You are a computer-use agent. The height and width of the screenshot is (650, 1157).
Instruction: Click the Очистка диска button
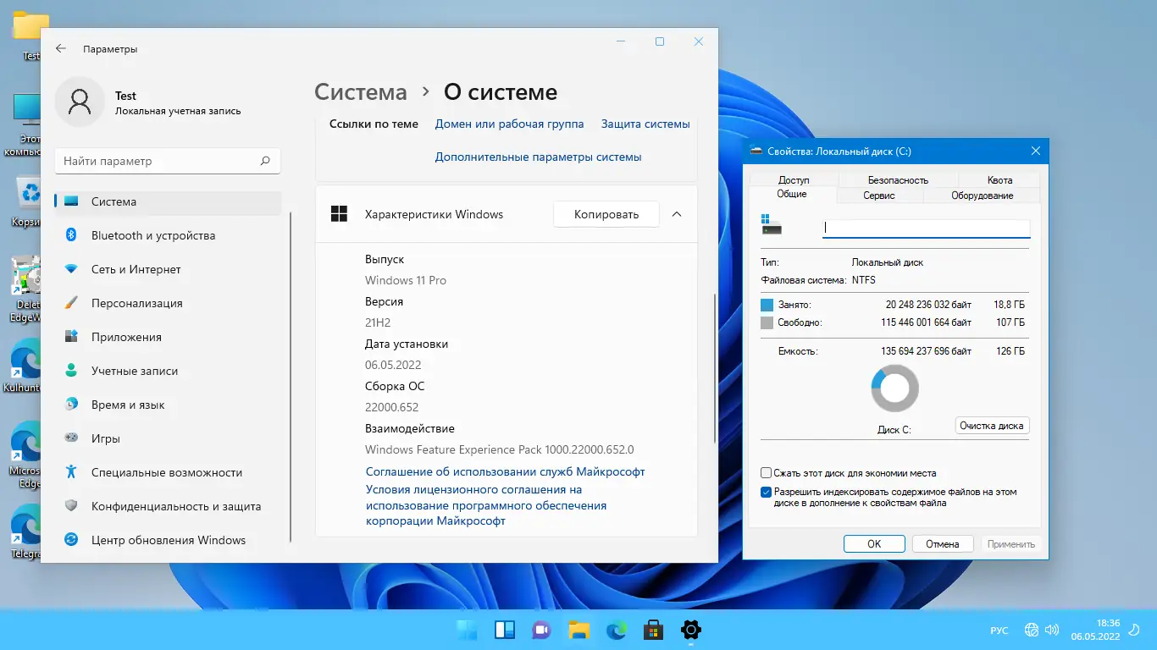(992, 426)
